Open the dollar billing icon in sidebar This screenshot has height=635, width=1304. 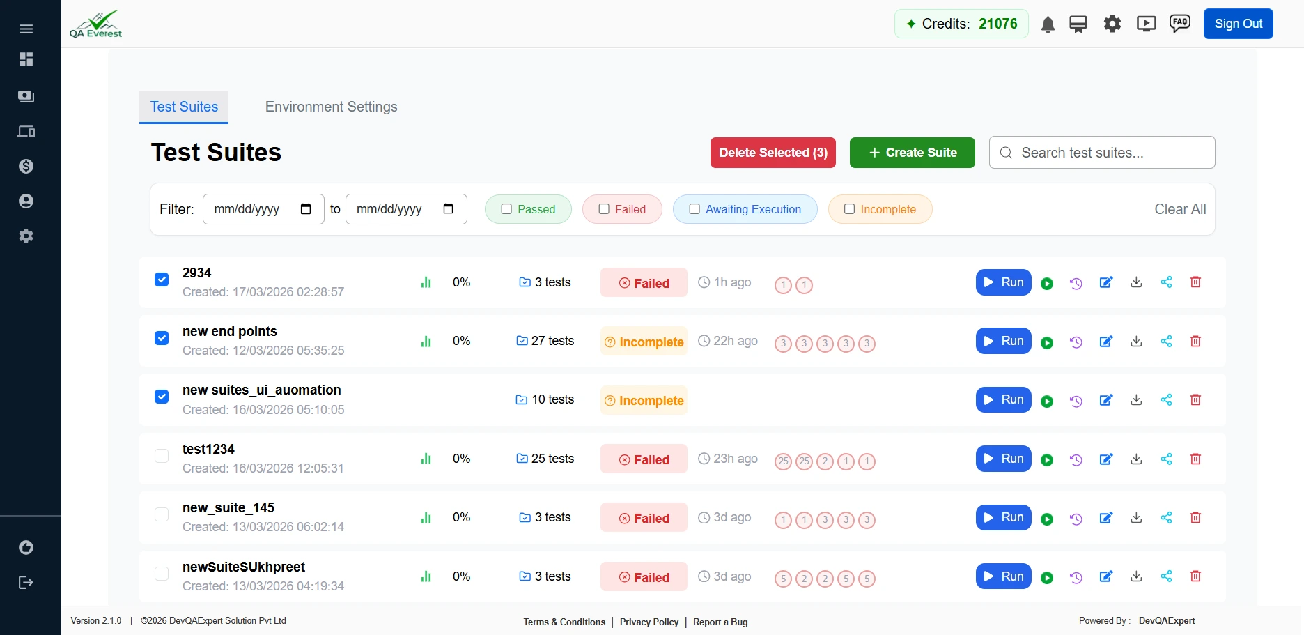(x=26, y=166)
